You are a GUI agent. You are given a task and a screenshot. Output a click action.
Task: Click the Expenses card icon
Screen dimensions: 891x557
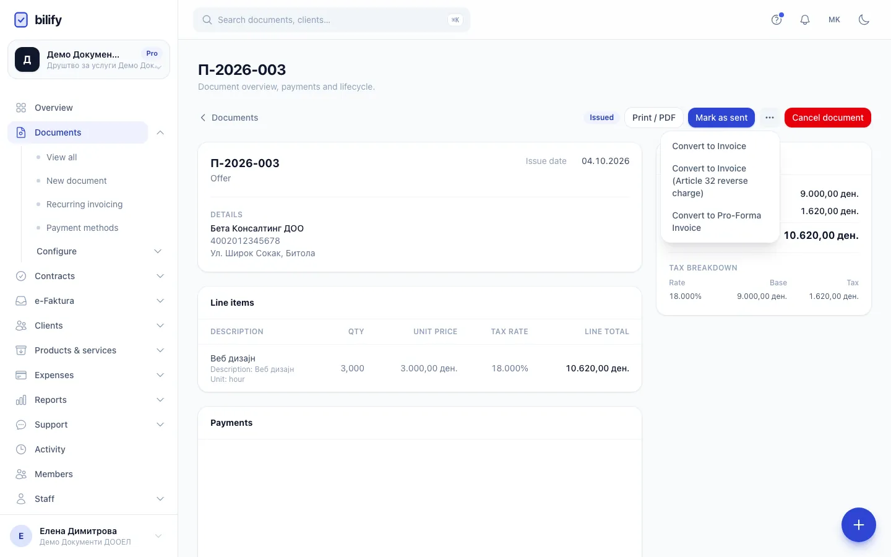21,375
